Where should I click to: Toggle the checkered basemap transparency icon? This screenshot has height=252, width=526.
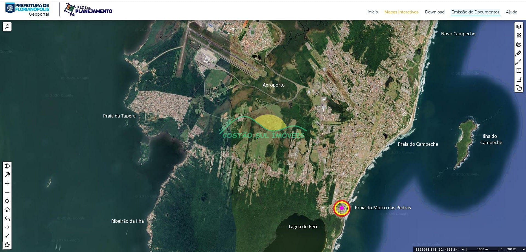point(519,35)
